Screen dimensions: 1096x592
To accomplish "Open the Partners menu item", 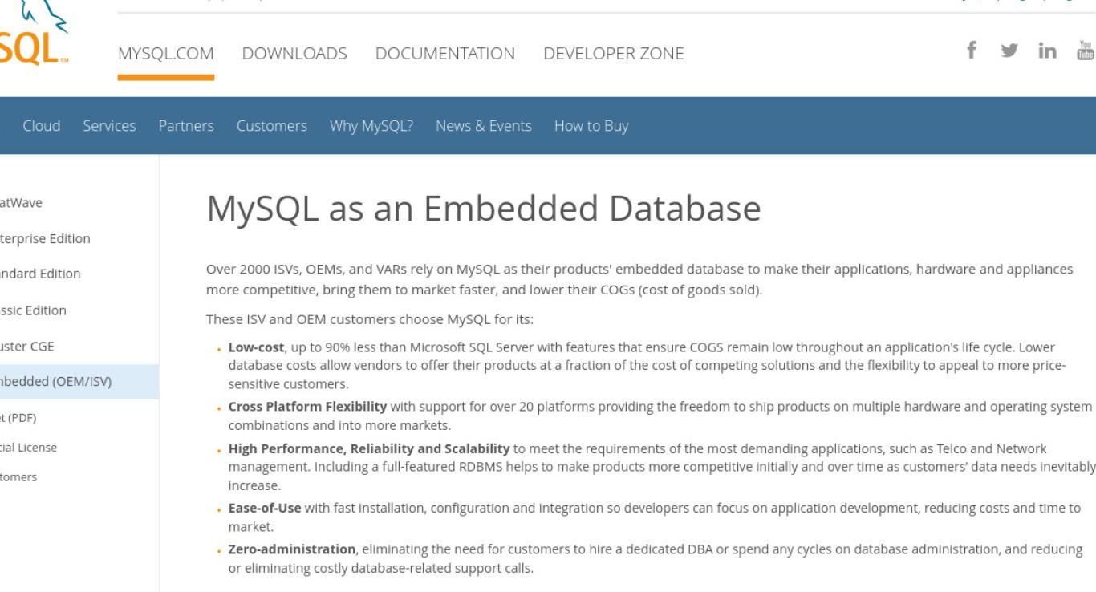I will pos(186,126).
